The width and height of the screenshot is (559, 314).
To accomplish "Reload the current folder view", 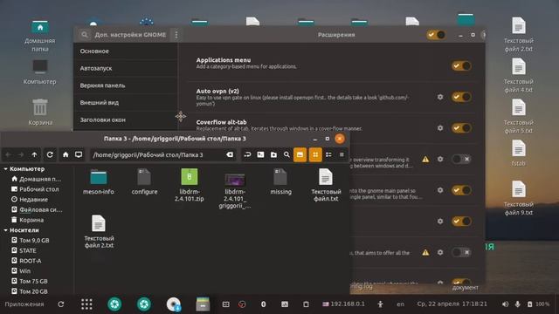I will pos(50,154).
